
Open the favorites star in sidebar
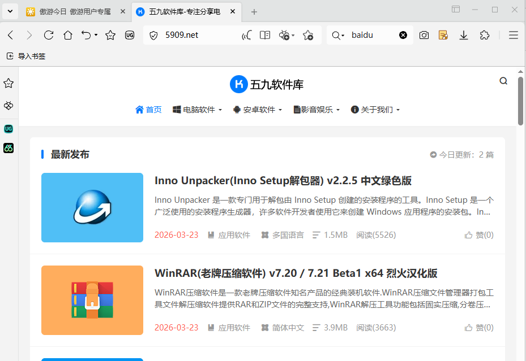point(8,84)
